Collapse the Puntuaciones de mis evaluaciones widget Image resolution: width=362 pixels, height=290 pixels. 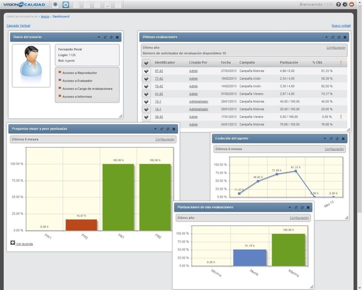(290, 207)
